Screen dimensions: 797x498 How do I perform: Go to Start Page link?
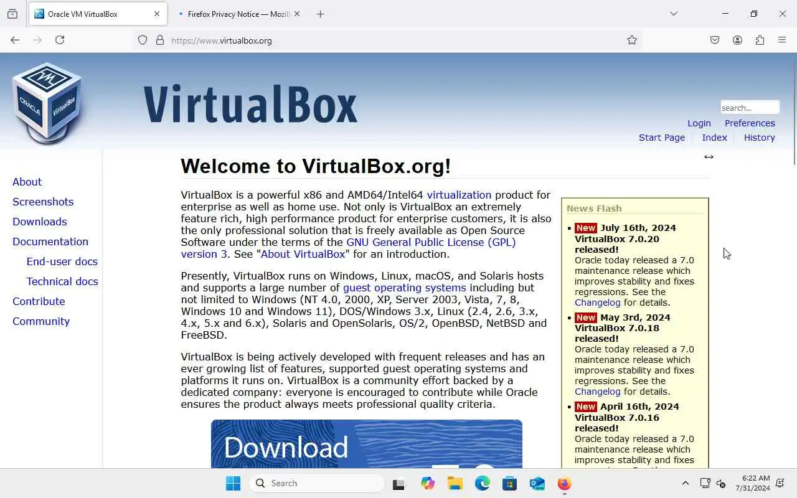662,138
